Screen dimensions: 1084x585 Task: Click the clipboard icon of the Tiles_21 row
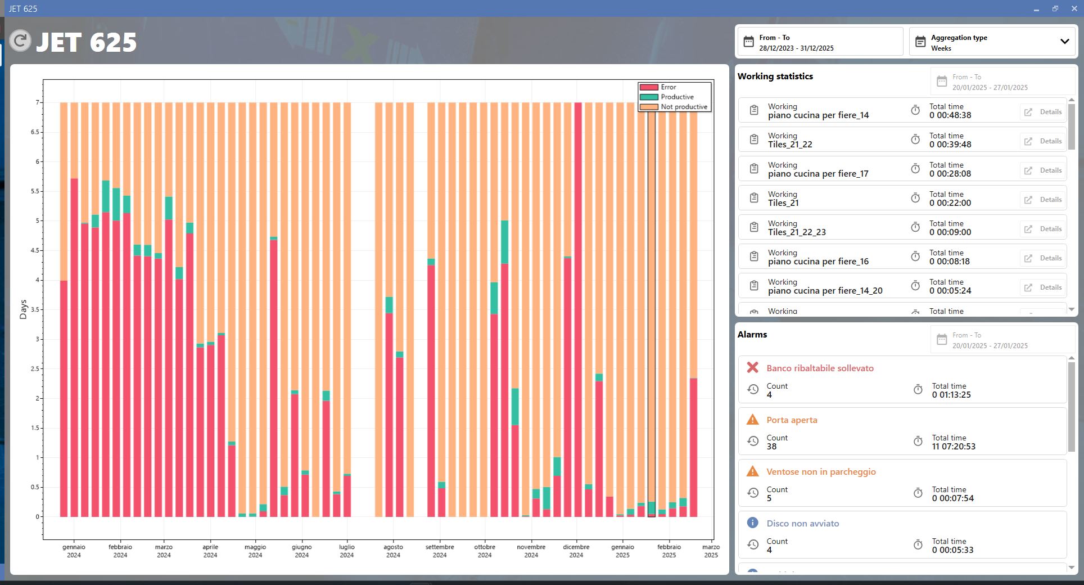point(754,198)
